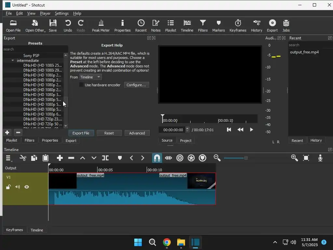The height and width of the screenshot is (250, 333).
Task: Open the From Timeline dropdown
Action: tap(90, 77)
